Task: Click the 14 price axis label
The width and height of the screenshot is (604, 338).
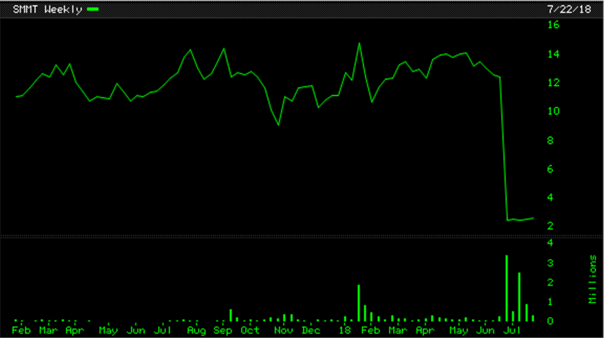Action: [x=553, y=54]
